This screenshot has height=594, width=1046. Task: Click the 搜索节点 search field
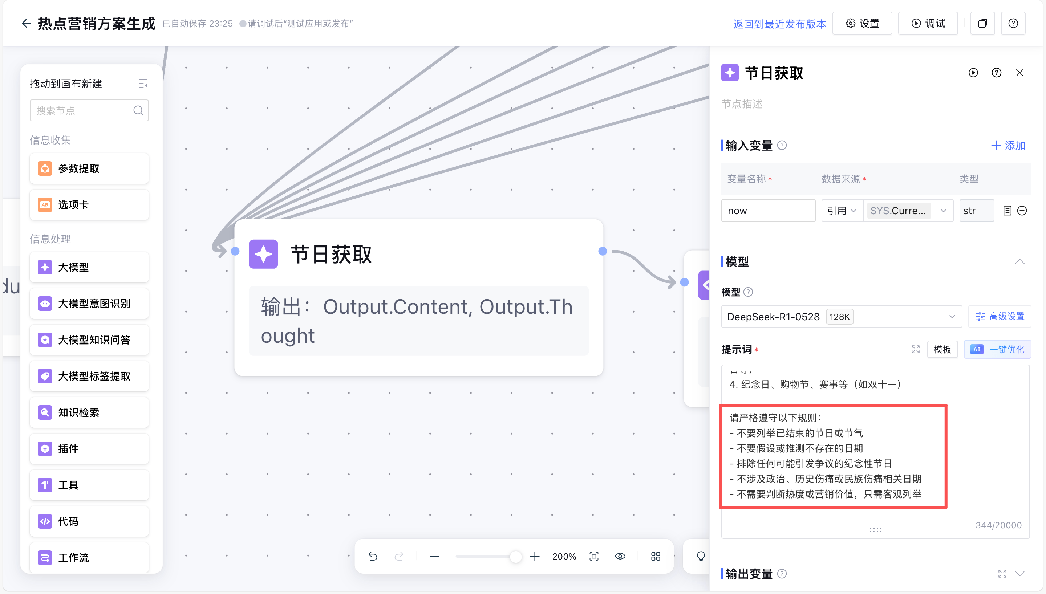[x=89, y=110]
